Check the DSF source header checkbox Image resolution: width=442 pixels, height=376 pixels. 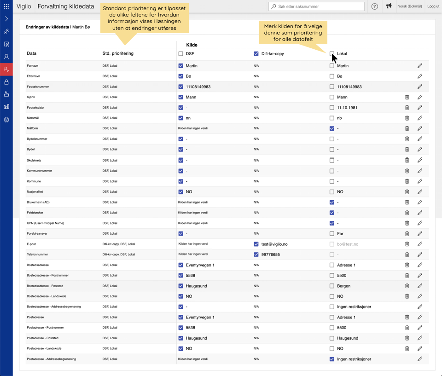tap(180, 53)
